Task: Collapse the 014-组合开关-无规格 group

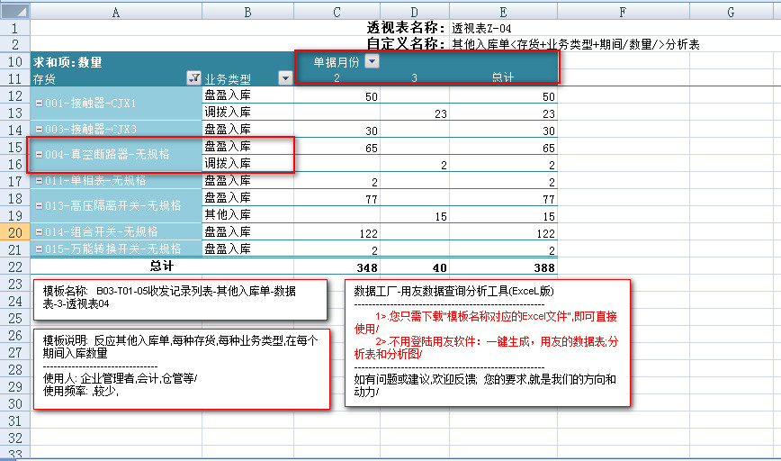Action: point(38,232)
